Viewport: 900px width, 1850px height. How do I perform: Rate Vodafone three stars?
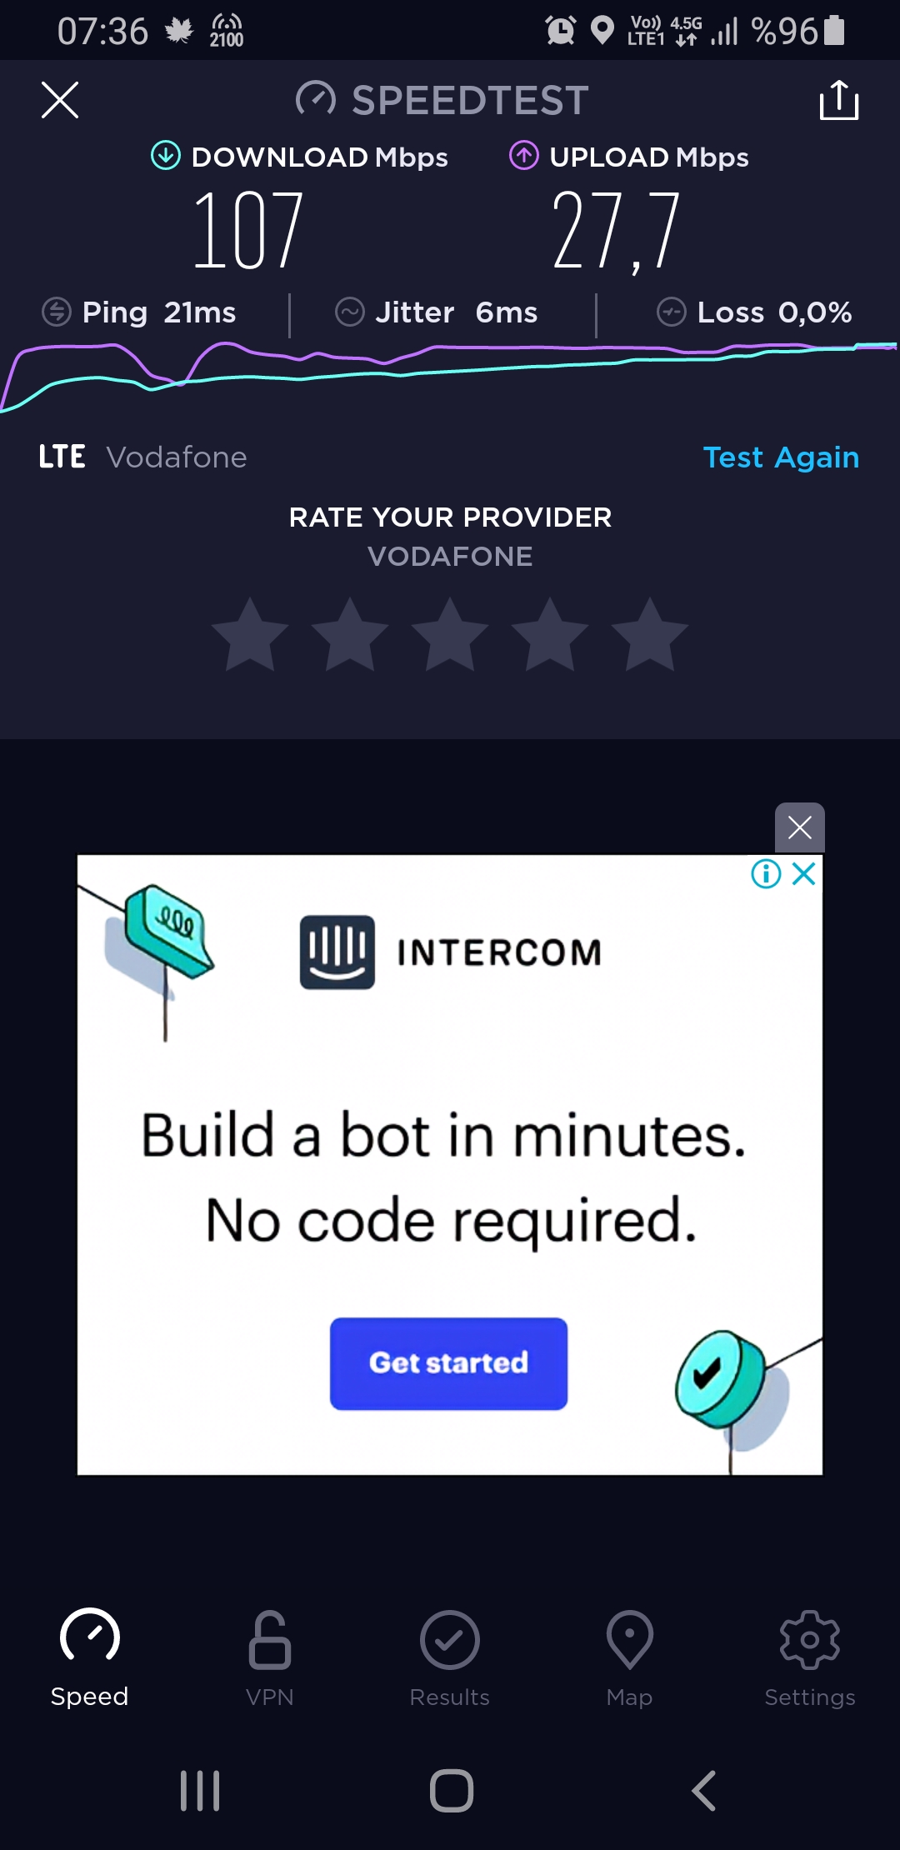coord(450,635)
